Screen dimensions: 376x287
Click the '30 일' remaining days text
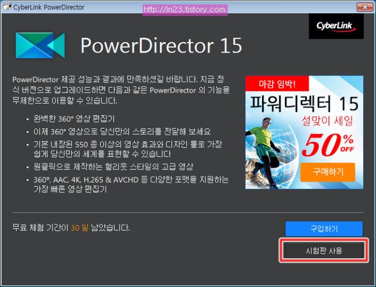click(80, 227)
